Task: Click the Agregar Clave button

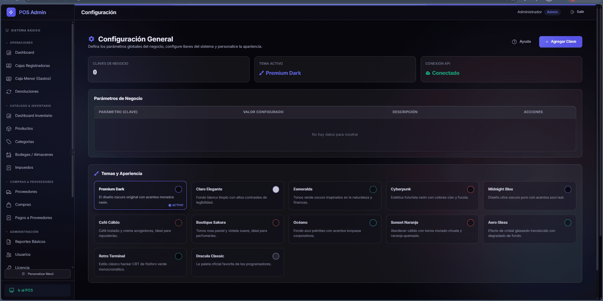Action: (x=561, y=42)
